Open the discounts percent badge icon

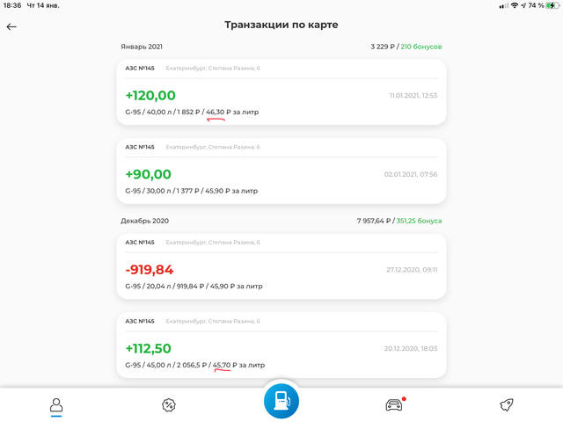click(169, 405)
